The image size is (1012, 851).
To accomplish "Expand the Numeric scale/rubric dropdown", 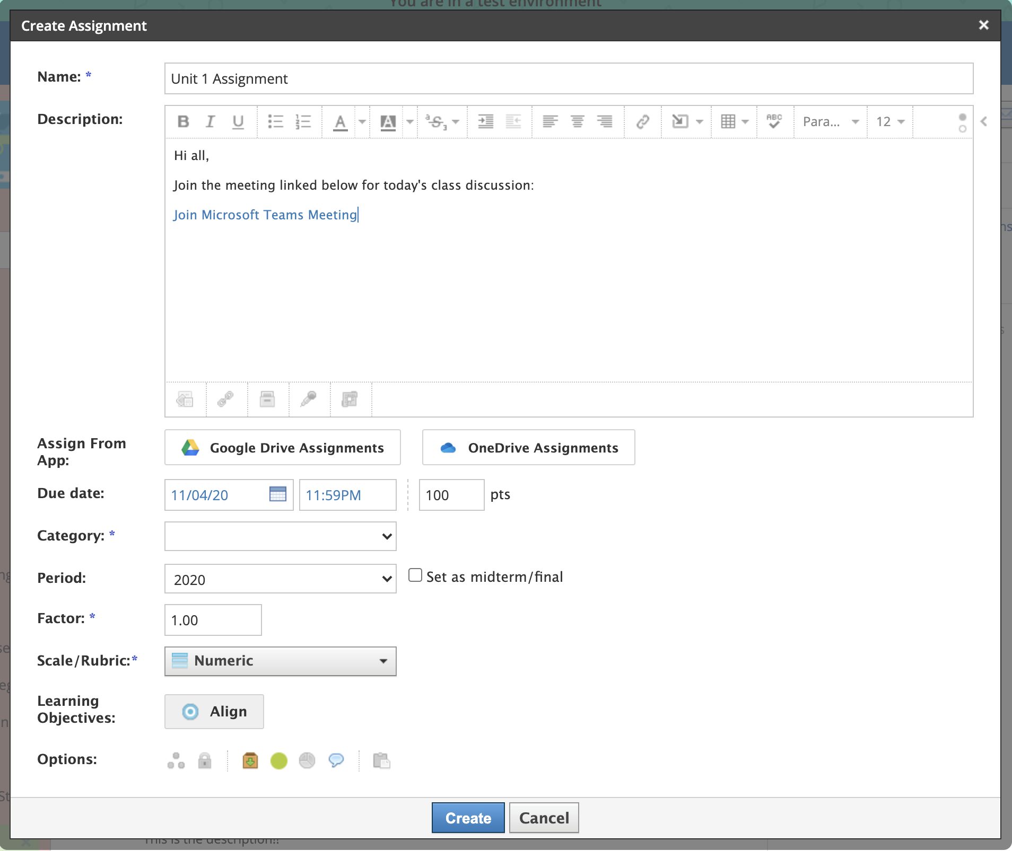I will tap(280, 661).
